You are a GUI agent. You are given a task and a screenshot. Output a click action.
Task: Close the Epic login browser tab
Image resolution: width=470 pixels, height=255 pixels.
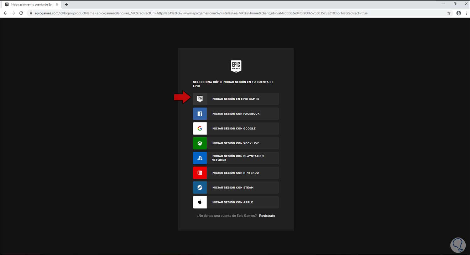[x=57, y=4]
